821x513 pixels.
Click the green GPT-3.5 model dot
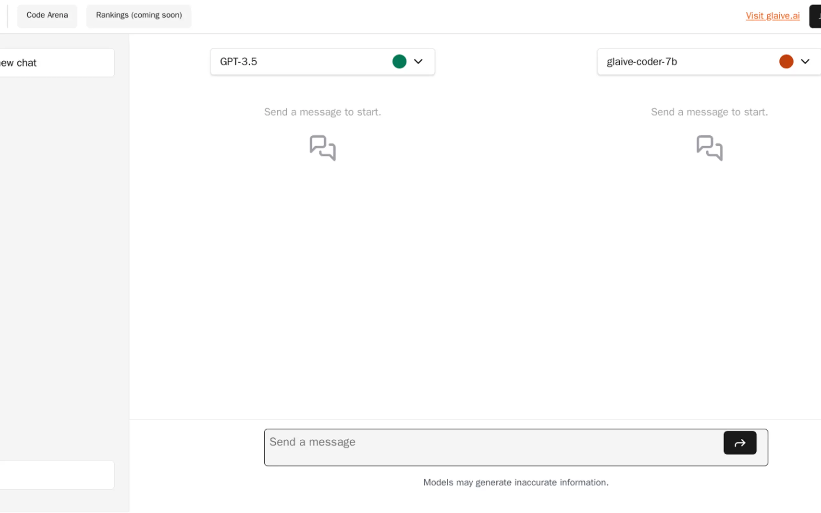click(x=399, y=61)
